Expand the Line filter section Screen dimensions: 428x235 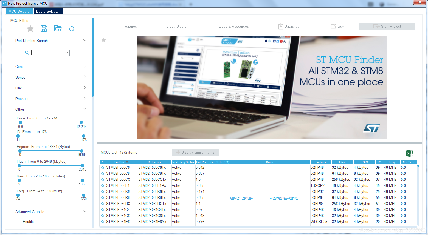(85, 88)
